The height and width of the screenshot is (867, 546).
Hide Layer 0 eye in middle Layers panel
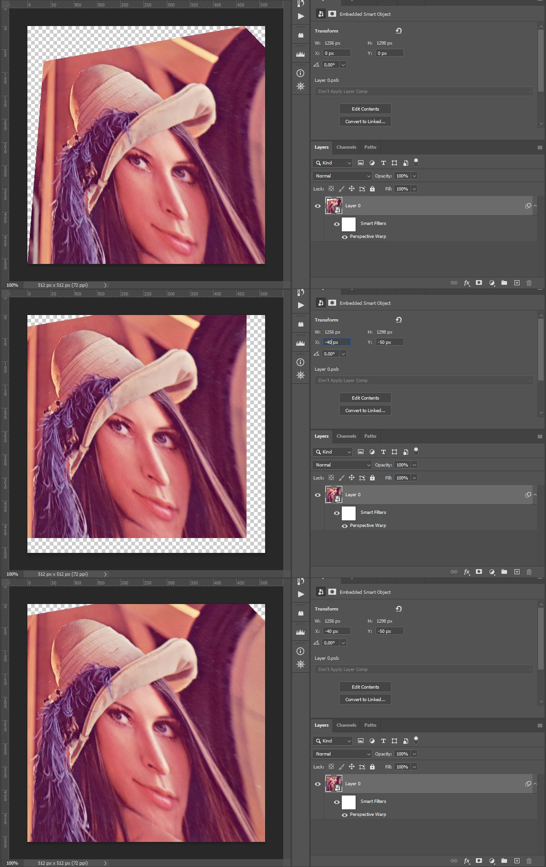click(318, 495)
